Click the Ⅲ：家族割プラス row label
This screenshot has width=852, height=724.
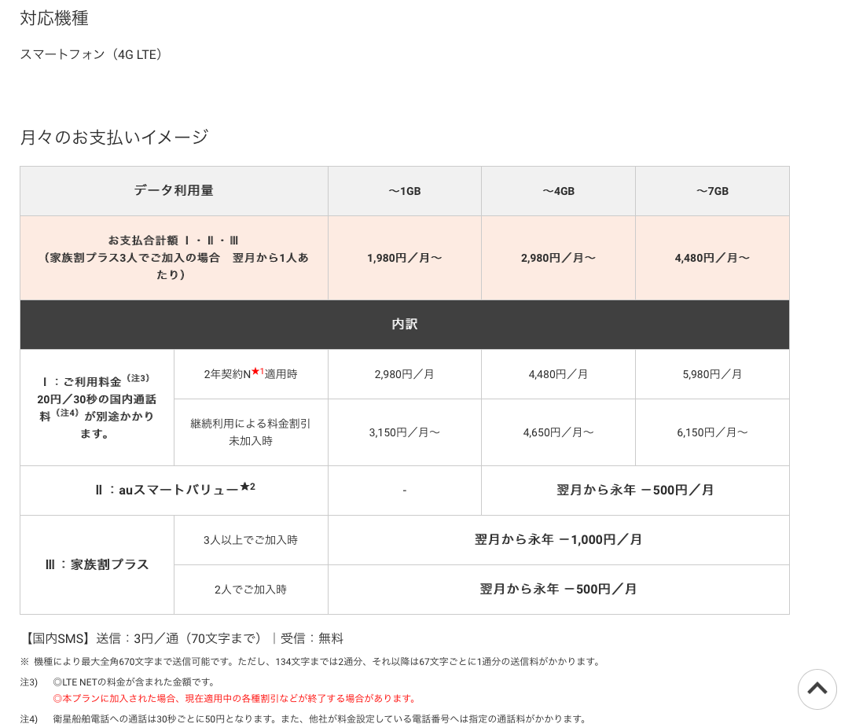pyautogui.click(x=97, y=564)
